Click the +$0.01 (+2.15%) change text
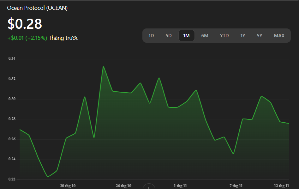The width and height of the screenshot is (299, 189). pyautogui.click(x=27, y=38)
